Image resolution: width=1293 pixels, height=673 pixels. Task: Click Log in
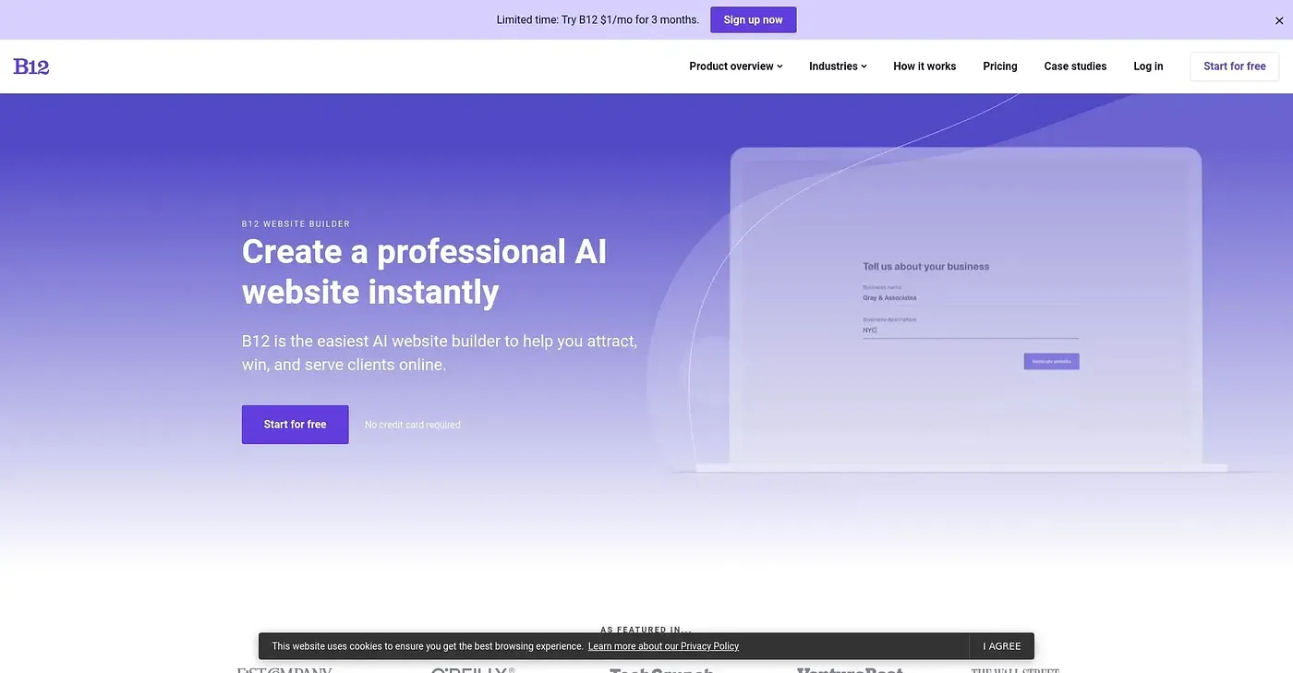tap(1148, 66)
